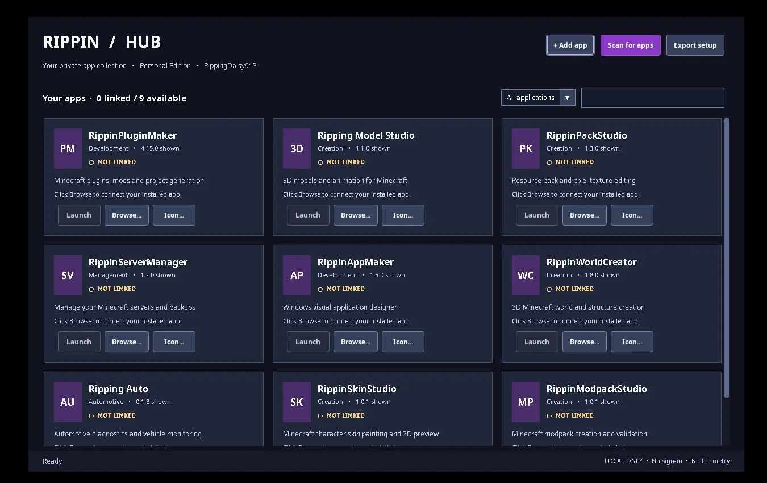Launch RippinPackStudio
The image size is (767, 483).
point(537,215)
